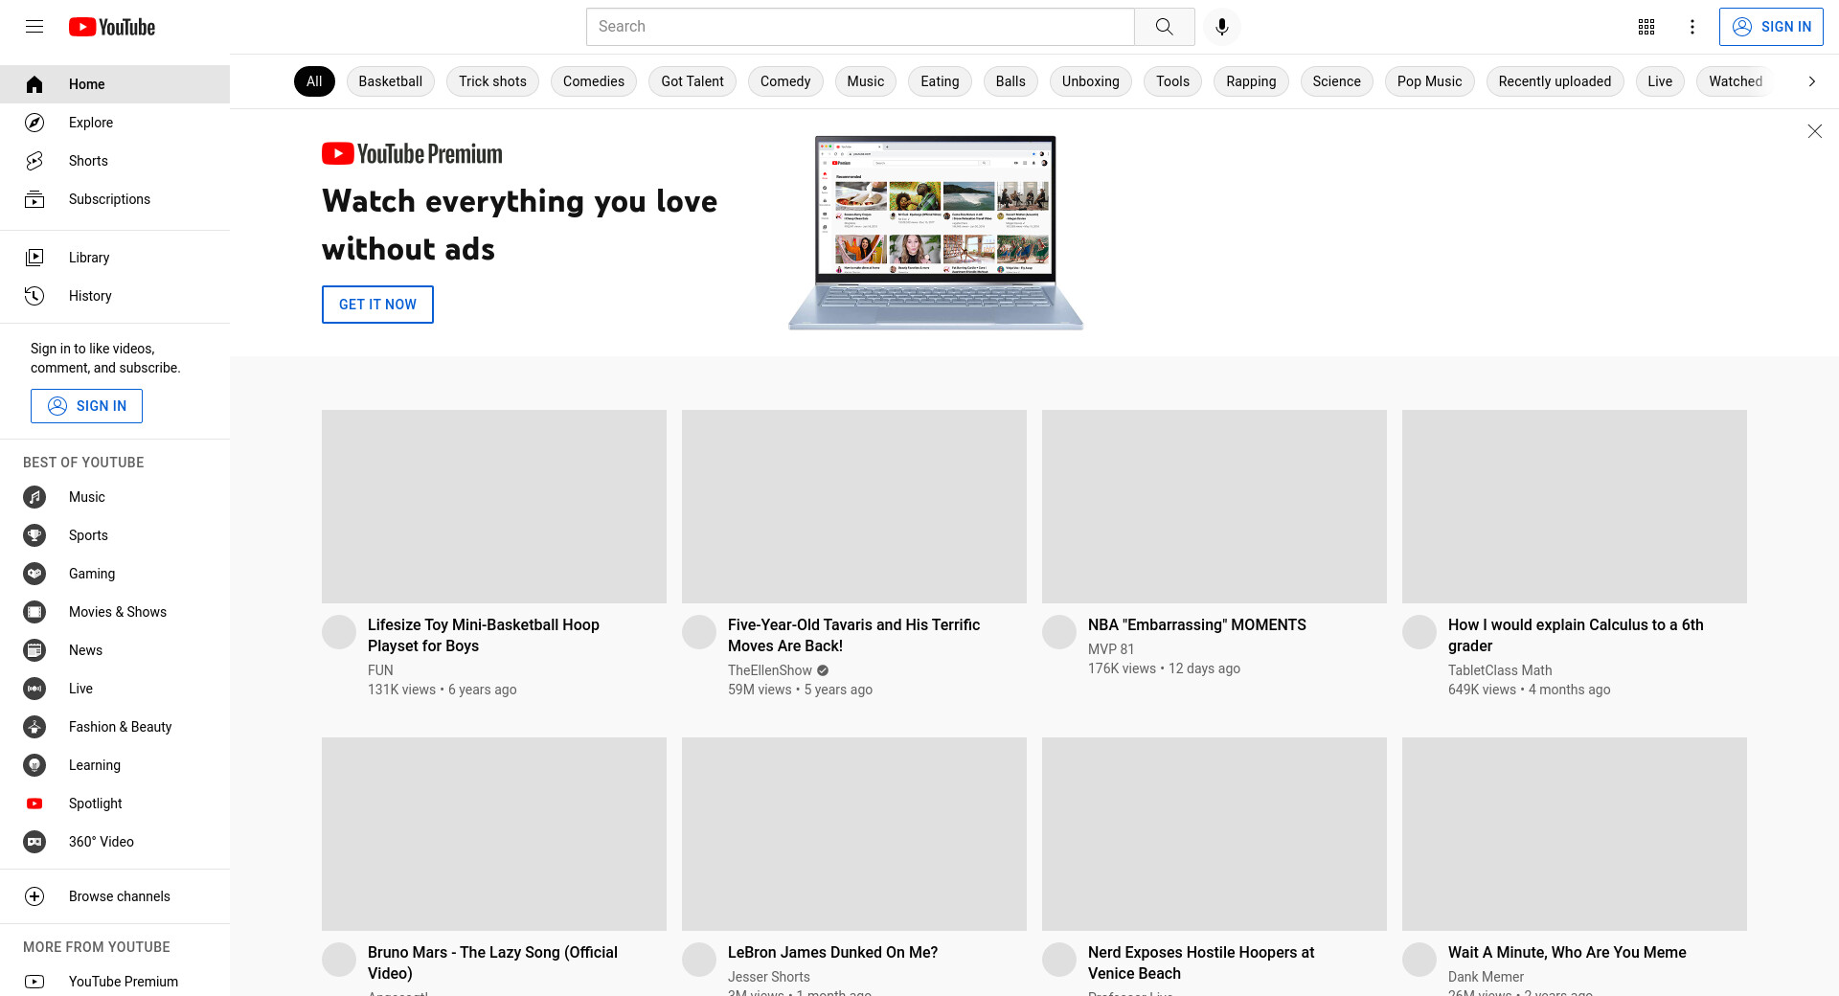Viewport: 1839px width, 996px height.
Task: Open Shorts from the sidebar
Action: click(x=115, y=161)
